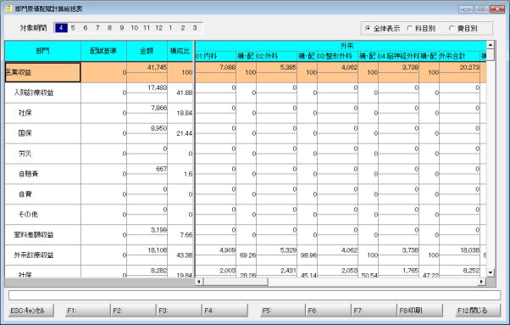This screenshot has width=510, height=325.
Task: Click the 配賦基準 column header
Action: pyautogui.click(x=103, y=51)
